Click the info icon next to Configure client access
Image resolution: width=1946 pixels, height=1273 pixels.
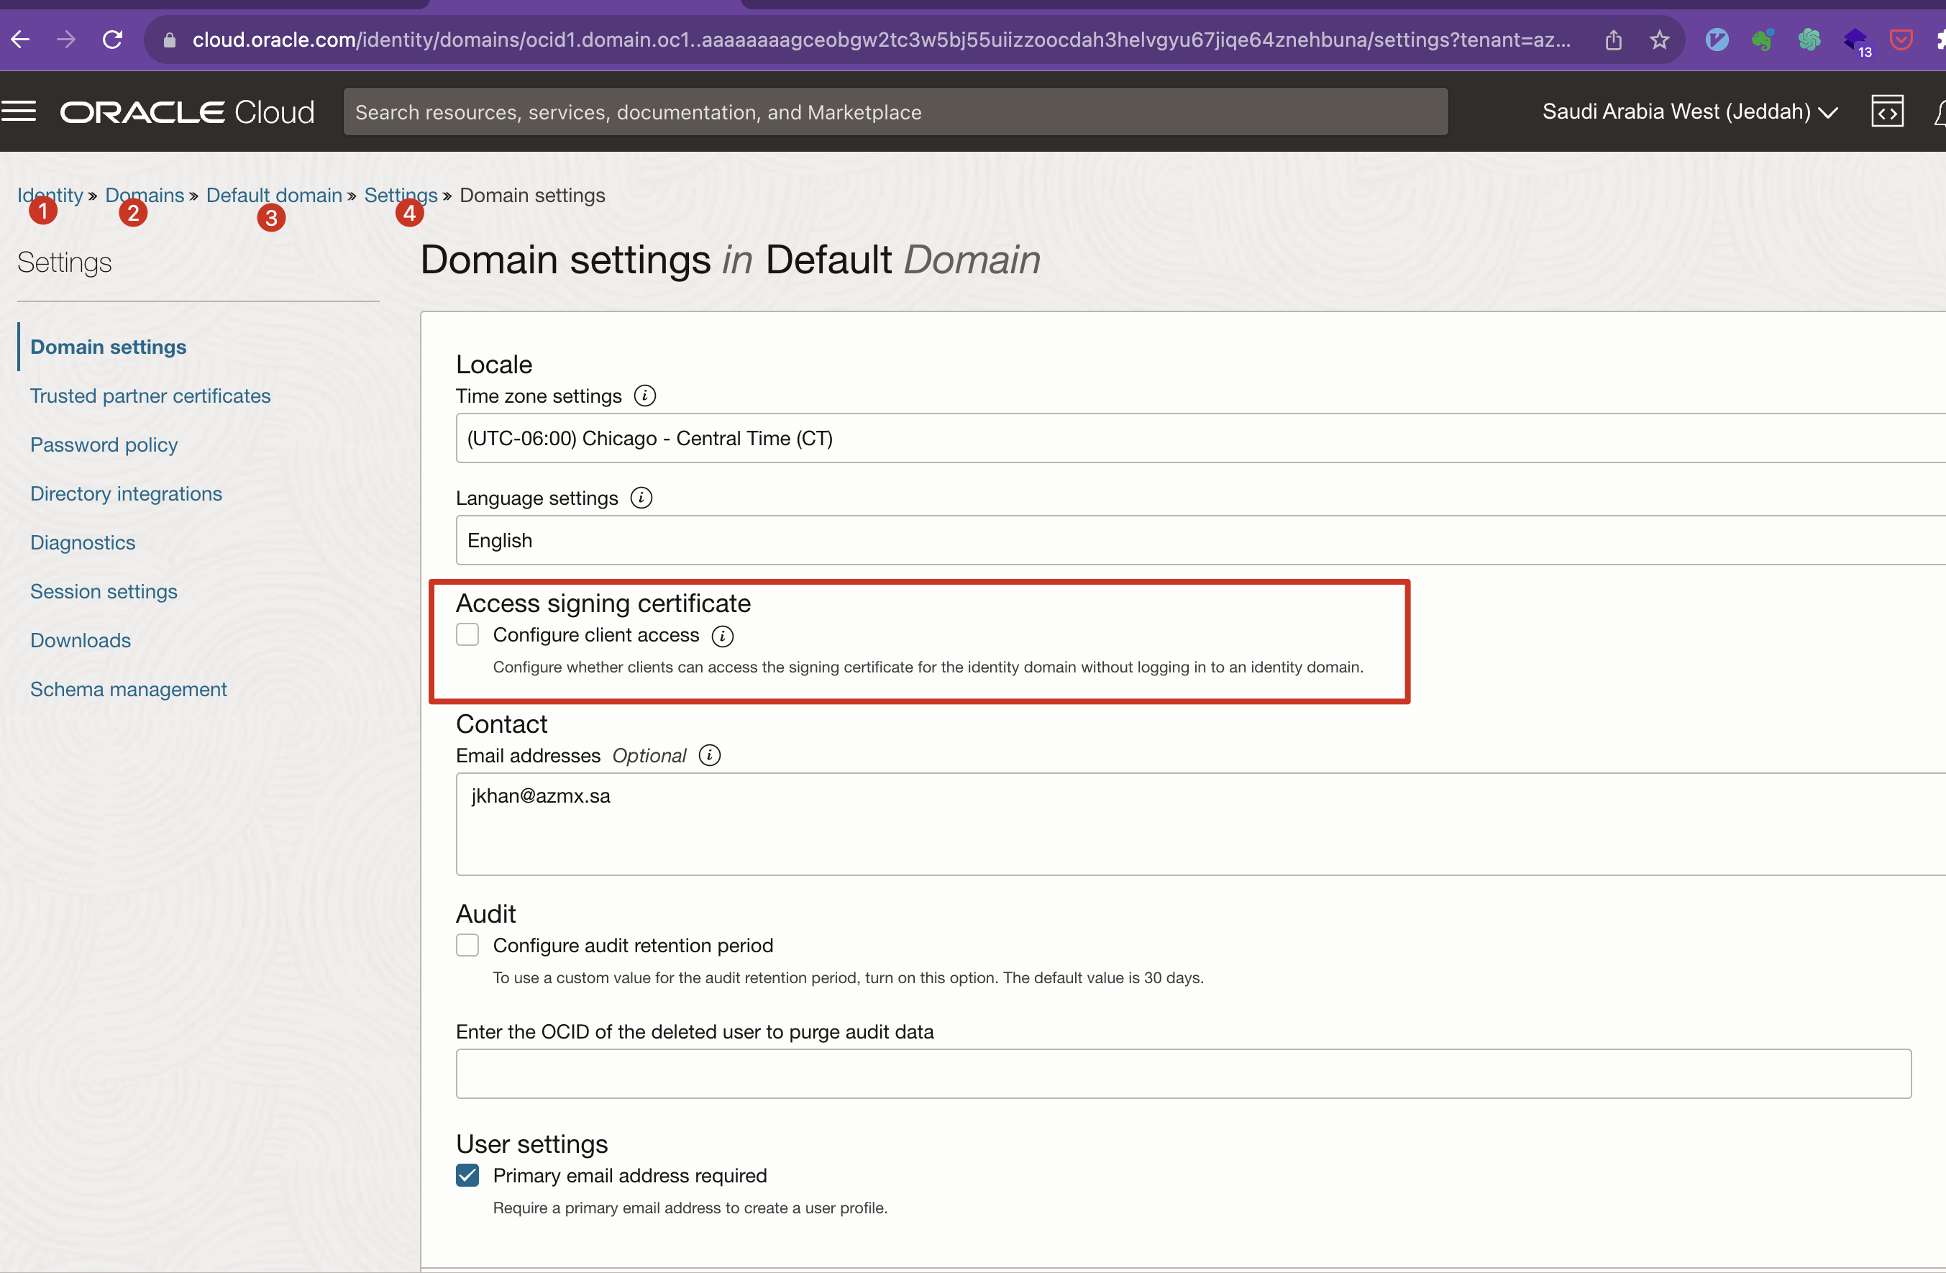click(722, 636)
